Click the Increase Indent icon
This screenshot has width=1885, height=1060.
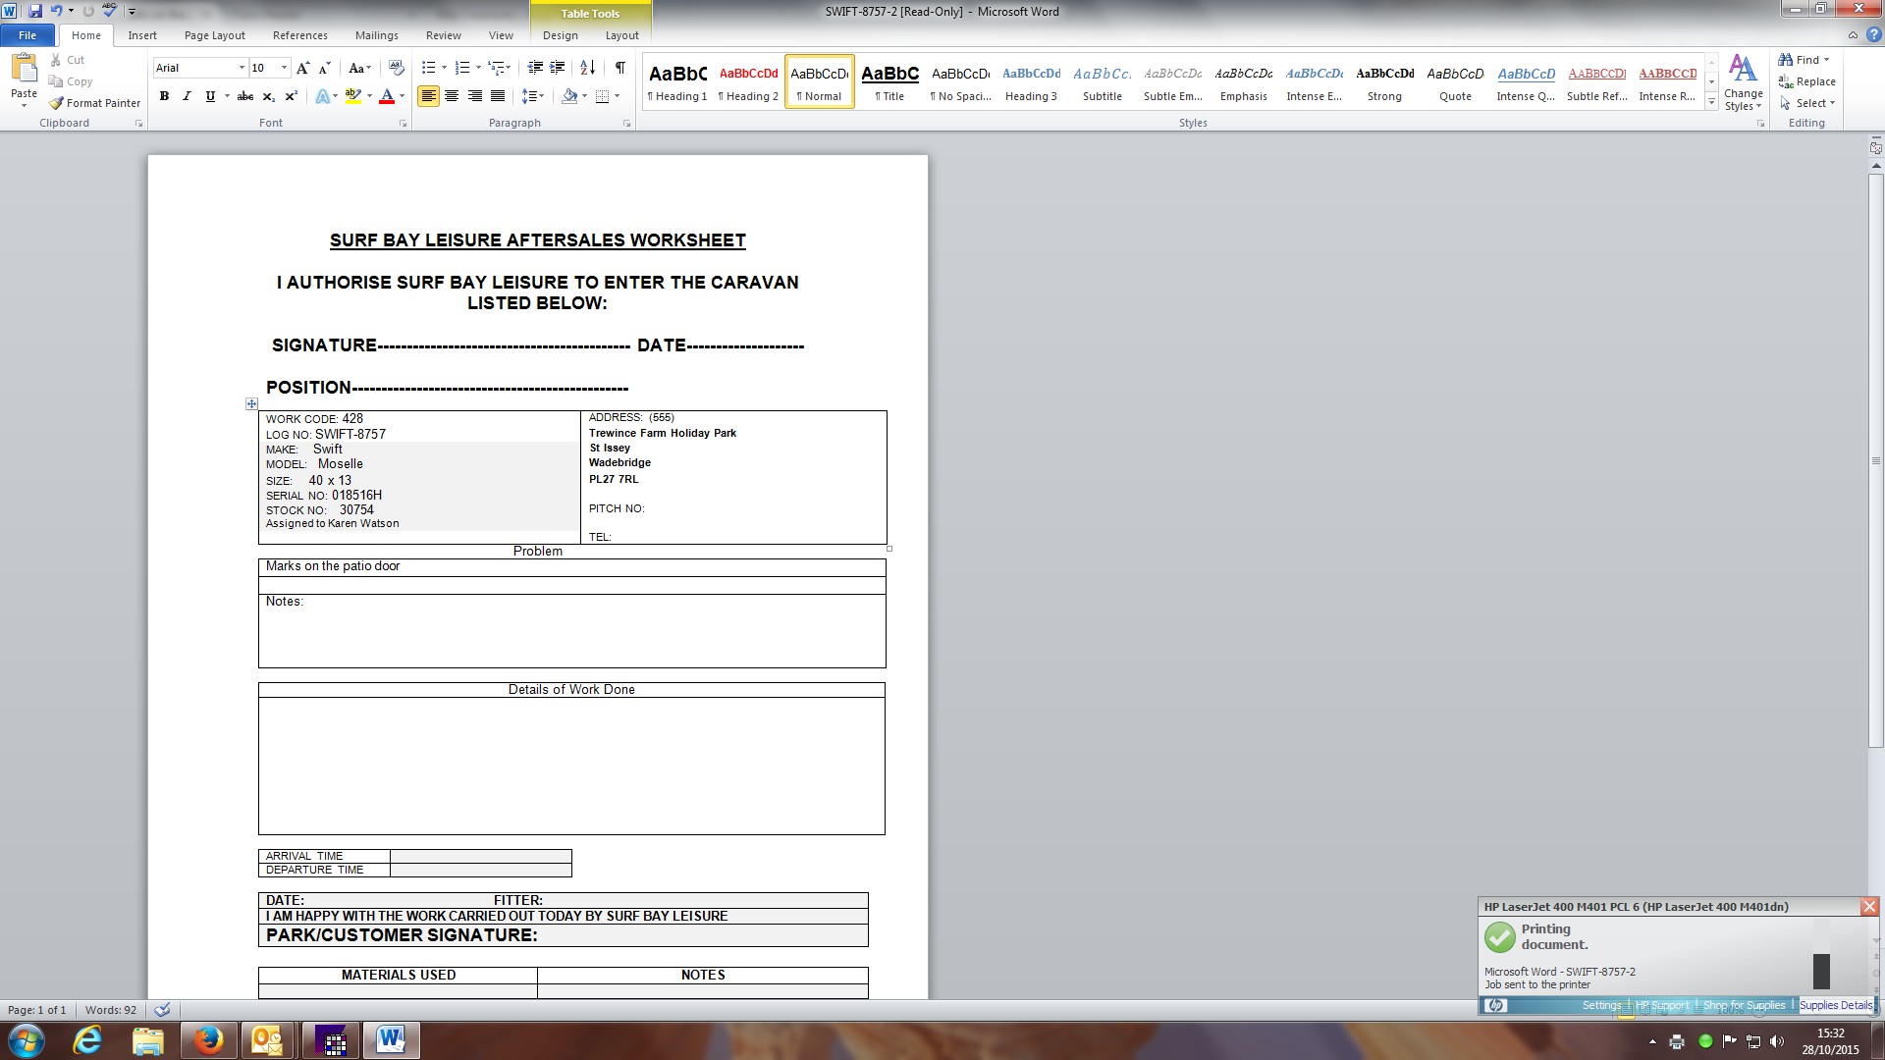[557, 68]
